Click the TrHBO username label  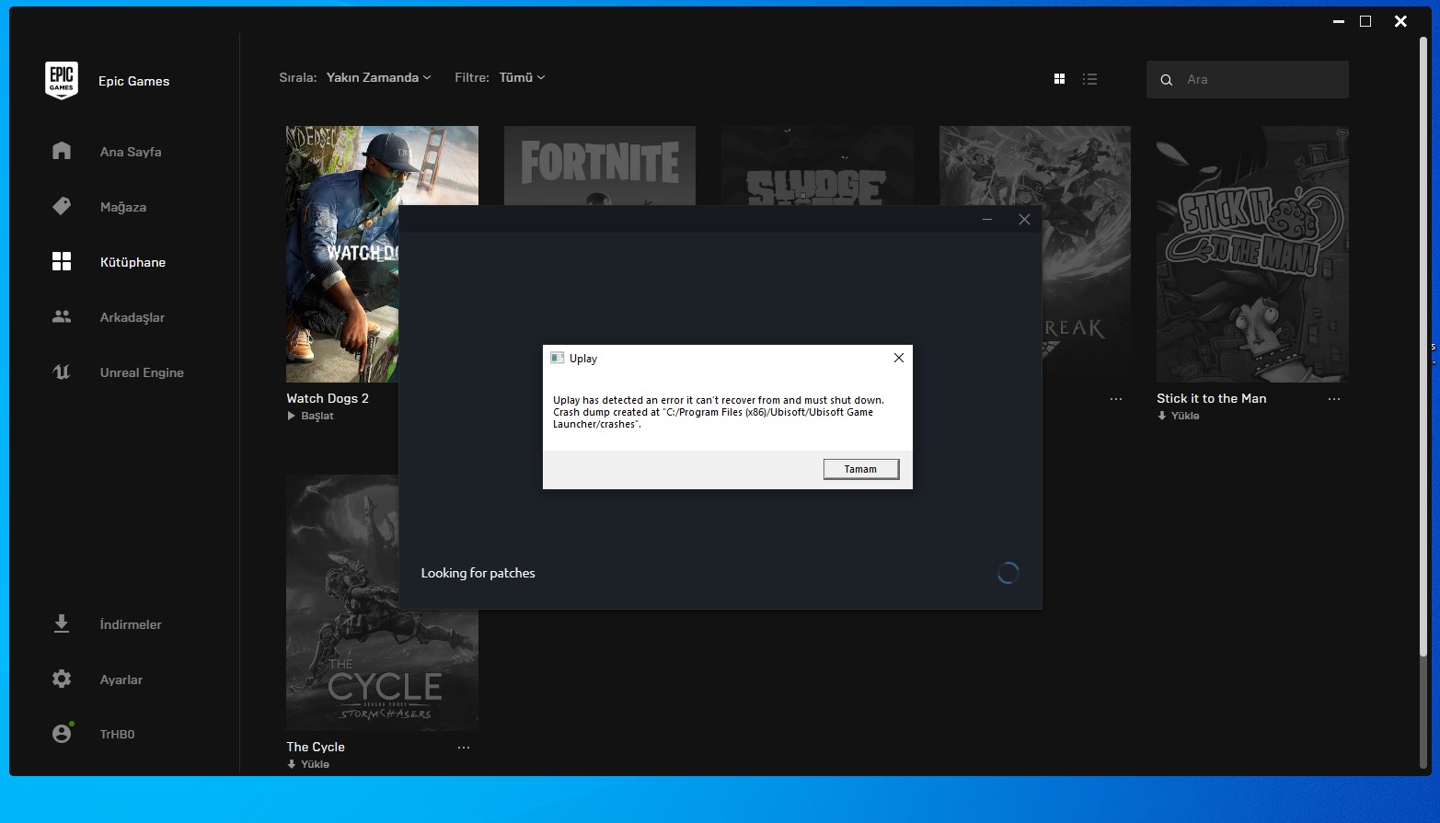[x=117, y=734]
